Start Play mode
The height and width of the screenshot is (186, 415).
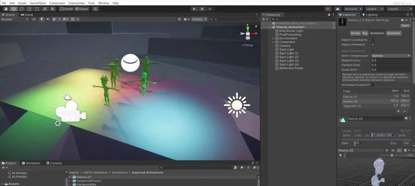(194, 9)
